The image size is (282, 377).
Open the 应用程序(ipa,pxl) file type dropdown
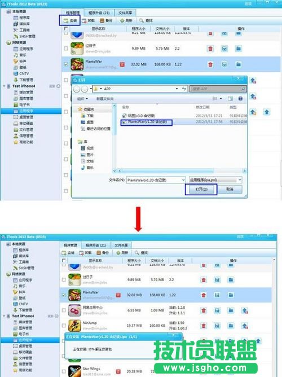[x=215, y=180]
